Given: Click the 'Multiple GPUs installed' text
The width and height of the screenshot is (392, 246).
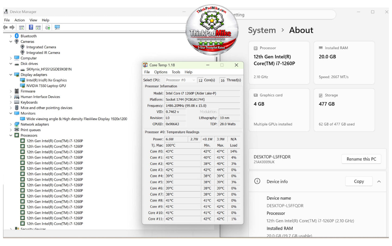Looking at the screenshot, I should click(x=273, y=124).
